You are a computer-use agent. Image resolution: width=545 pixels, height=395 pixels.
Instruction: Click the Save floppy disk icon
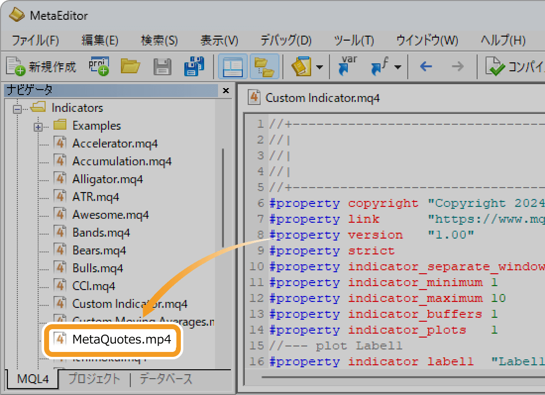[x=163, y=66]
